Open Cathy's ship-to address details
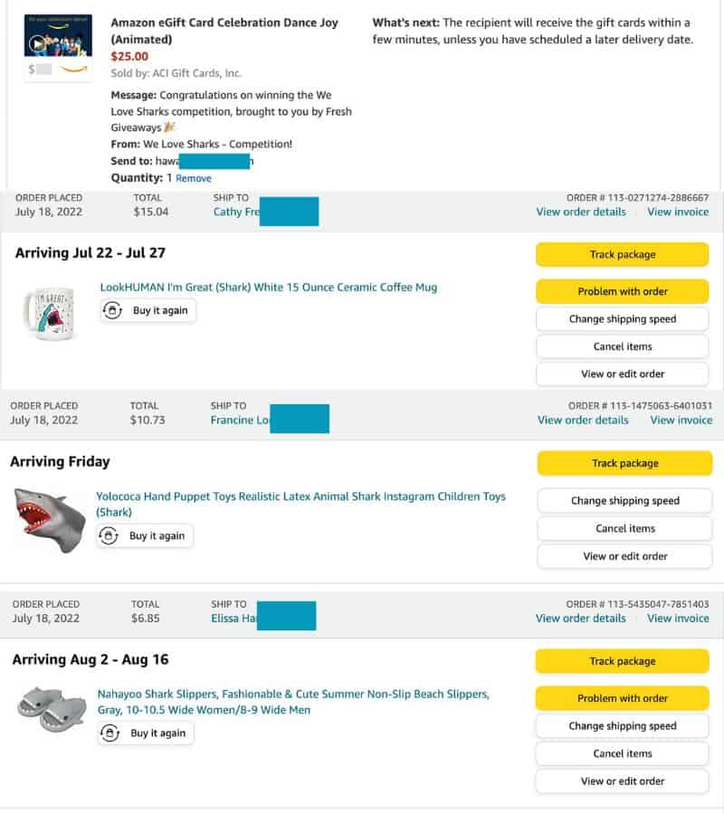 tap(236, 212)
